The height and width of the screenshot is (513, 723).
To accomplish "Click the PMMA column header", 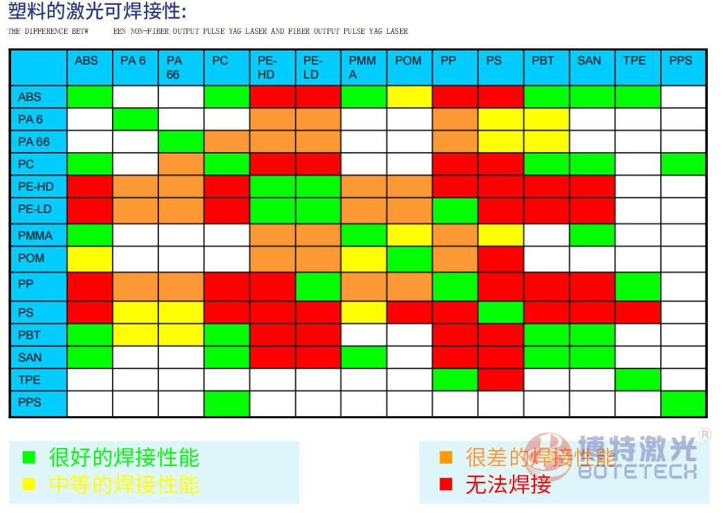I will tap(364, 68).
